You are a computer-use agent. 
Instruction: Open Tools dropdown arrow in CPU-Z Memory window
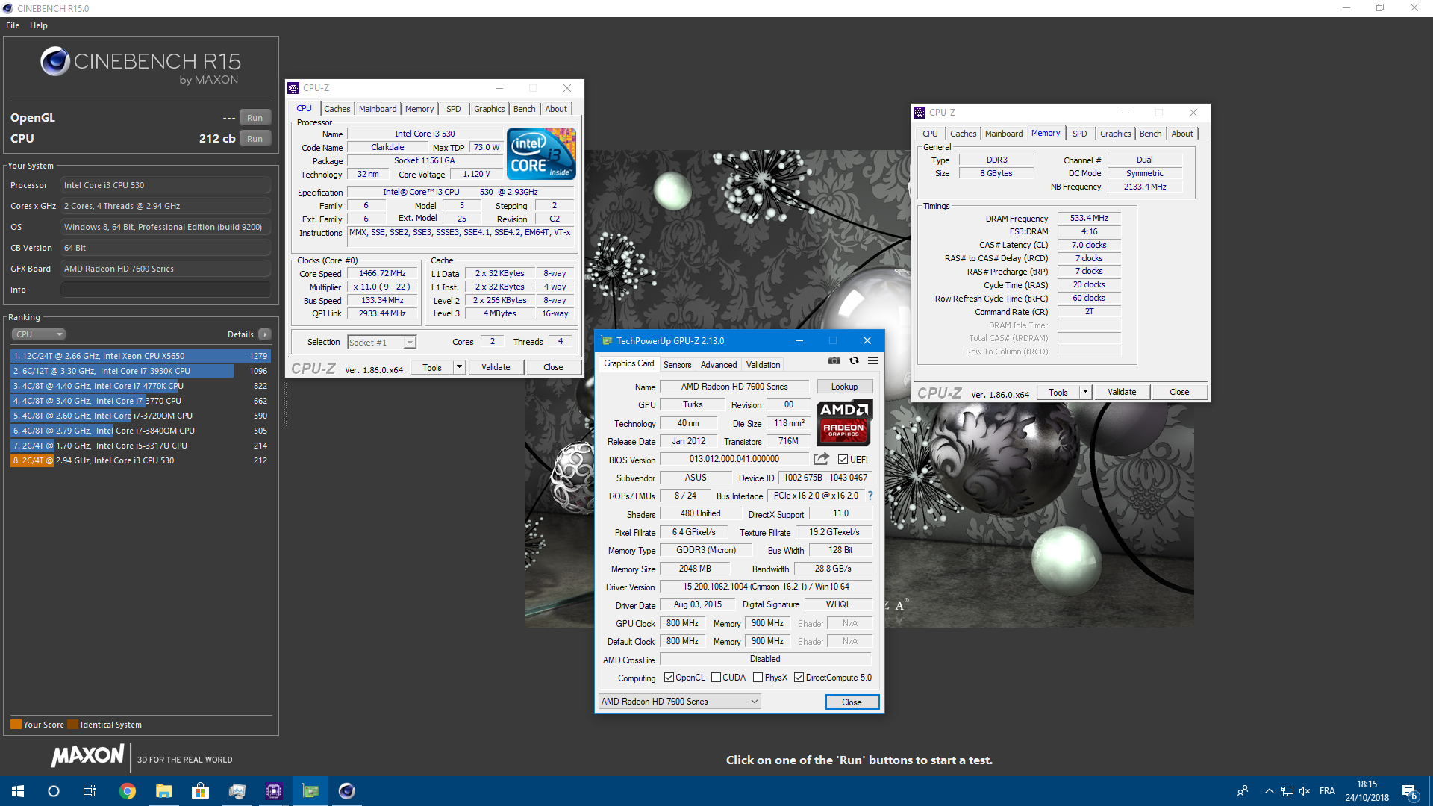click(x=1086, y=392)
